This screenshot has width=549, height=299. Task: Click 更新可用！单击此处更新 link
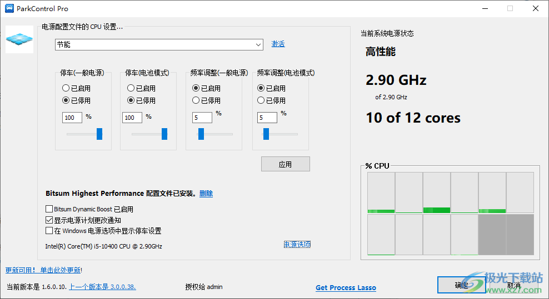43,270
